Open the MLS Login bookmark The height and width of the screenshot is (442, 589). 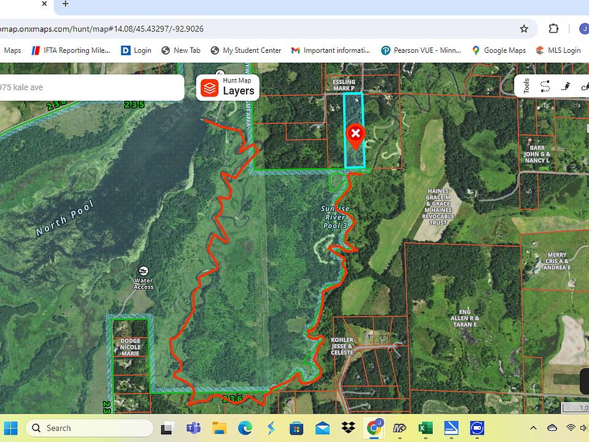pos(558,50)
